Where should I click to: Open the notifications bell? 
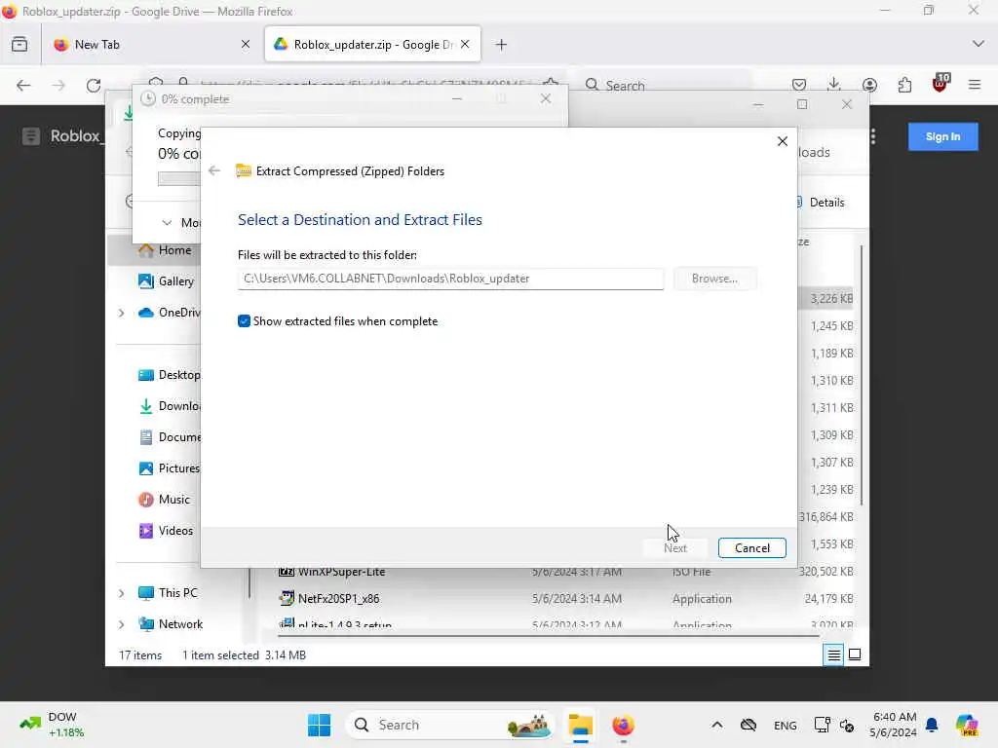point(932,725)
